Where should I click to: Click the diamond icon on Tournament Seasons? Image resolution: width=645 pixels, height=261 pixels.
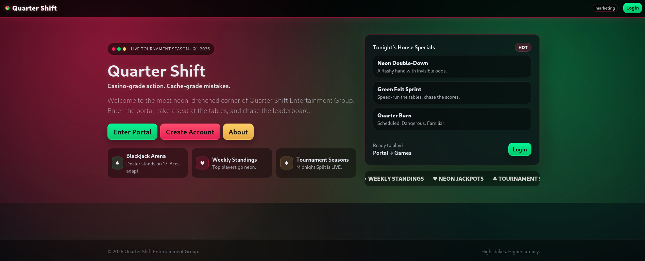tap(286, 163)
